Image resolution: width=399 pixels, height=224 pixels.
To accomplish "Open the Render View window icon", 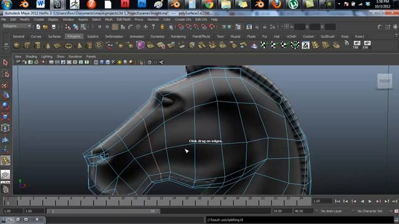I will [249, 27].
